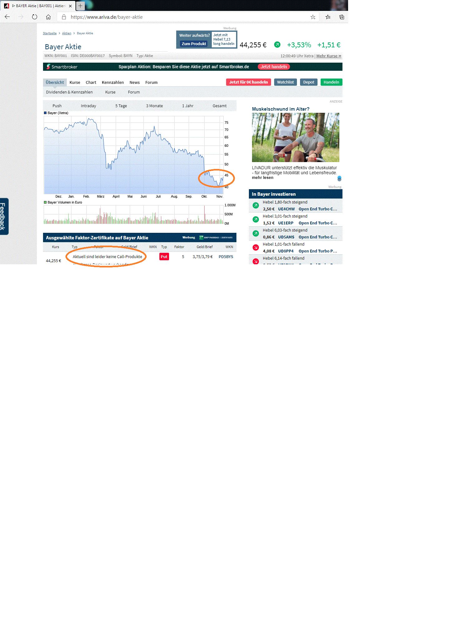Click the 3,75/3,79 € Geld/Brief value
Image resolution: width=451 pixels, height=643 pixels.
pos(203,257)
